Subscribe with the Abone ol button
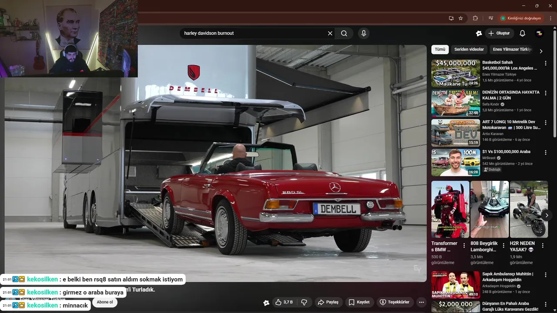 click(105, 302)
